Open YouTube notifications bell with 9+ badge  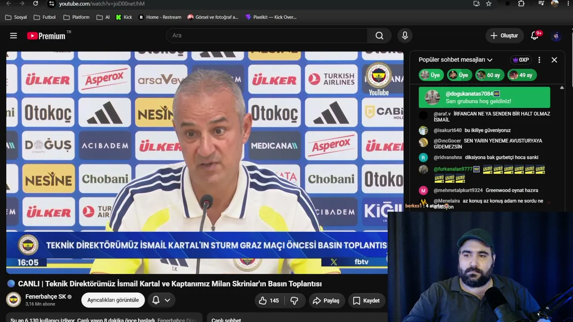535,36
